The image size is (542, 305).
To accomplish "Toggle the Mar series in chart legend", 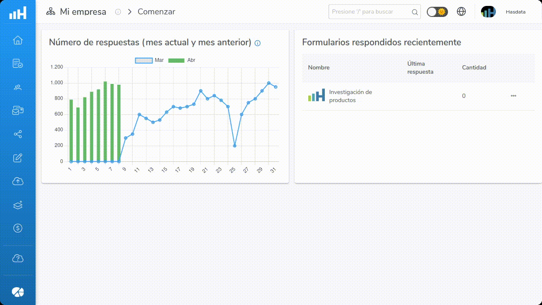I will (x=149, y=60).
